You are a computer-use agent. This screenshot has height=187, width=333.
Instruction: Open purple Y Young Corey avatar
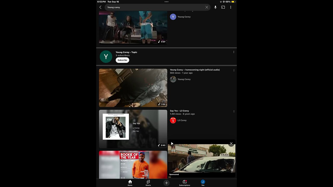tap(173, 17)
